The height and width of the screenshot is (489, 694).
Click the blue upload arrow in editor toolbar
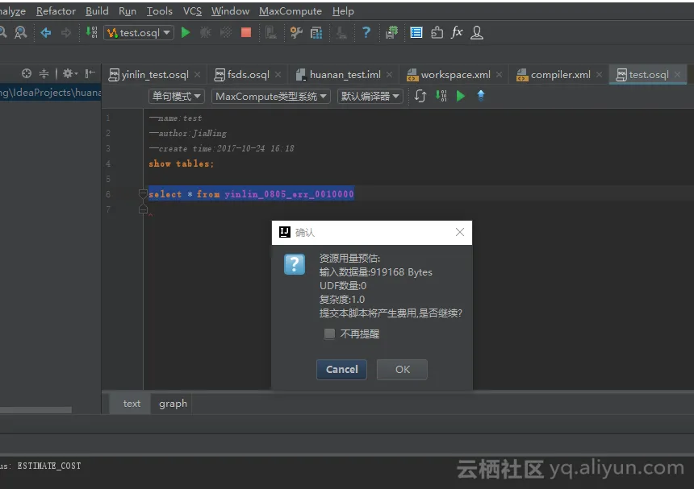(x=481, y=95)
